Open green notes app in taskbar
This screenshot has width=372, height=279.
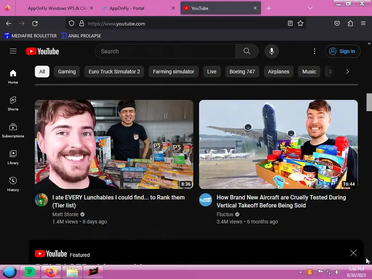30,272
